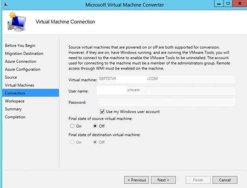Click the wizard computer icon in the header
Viewport: 247px width, 188px height.
17,22
